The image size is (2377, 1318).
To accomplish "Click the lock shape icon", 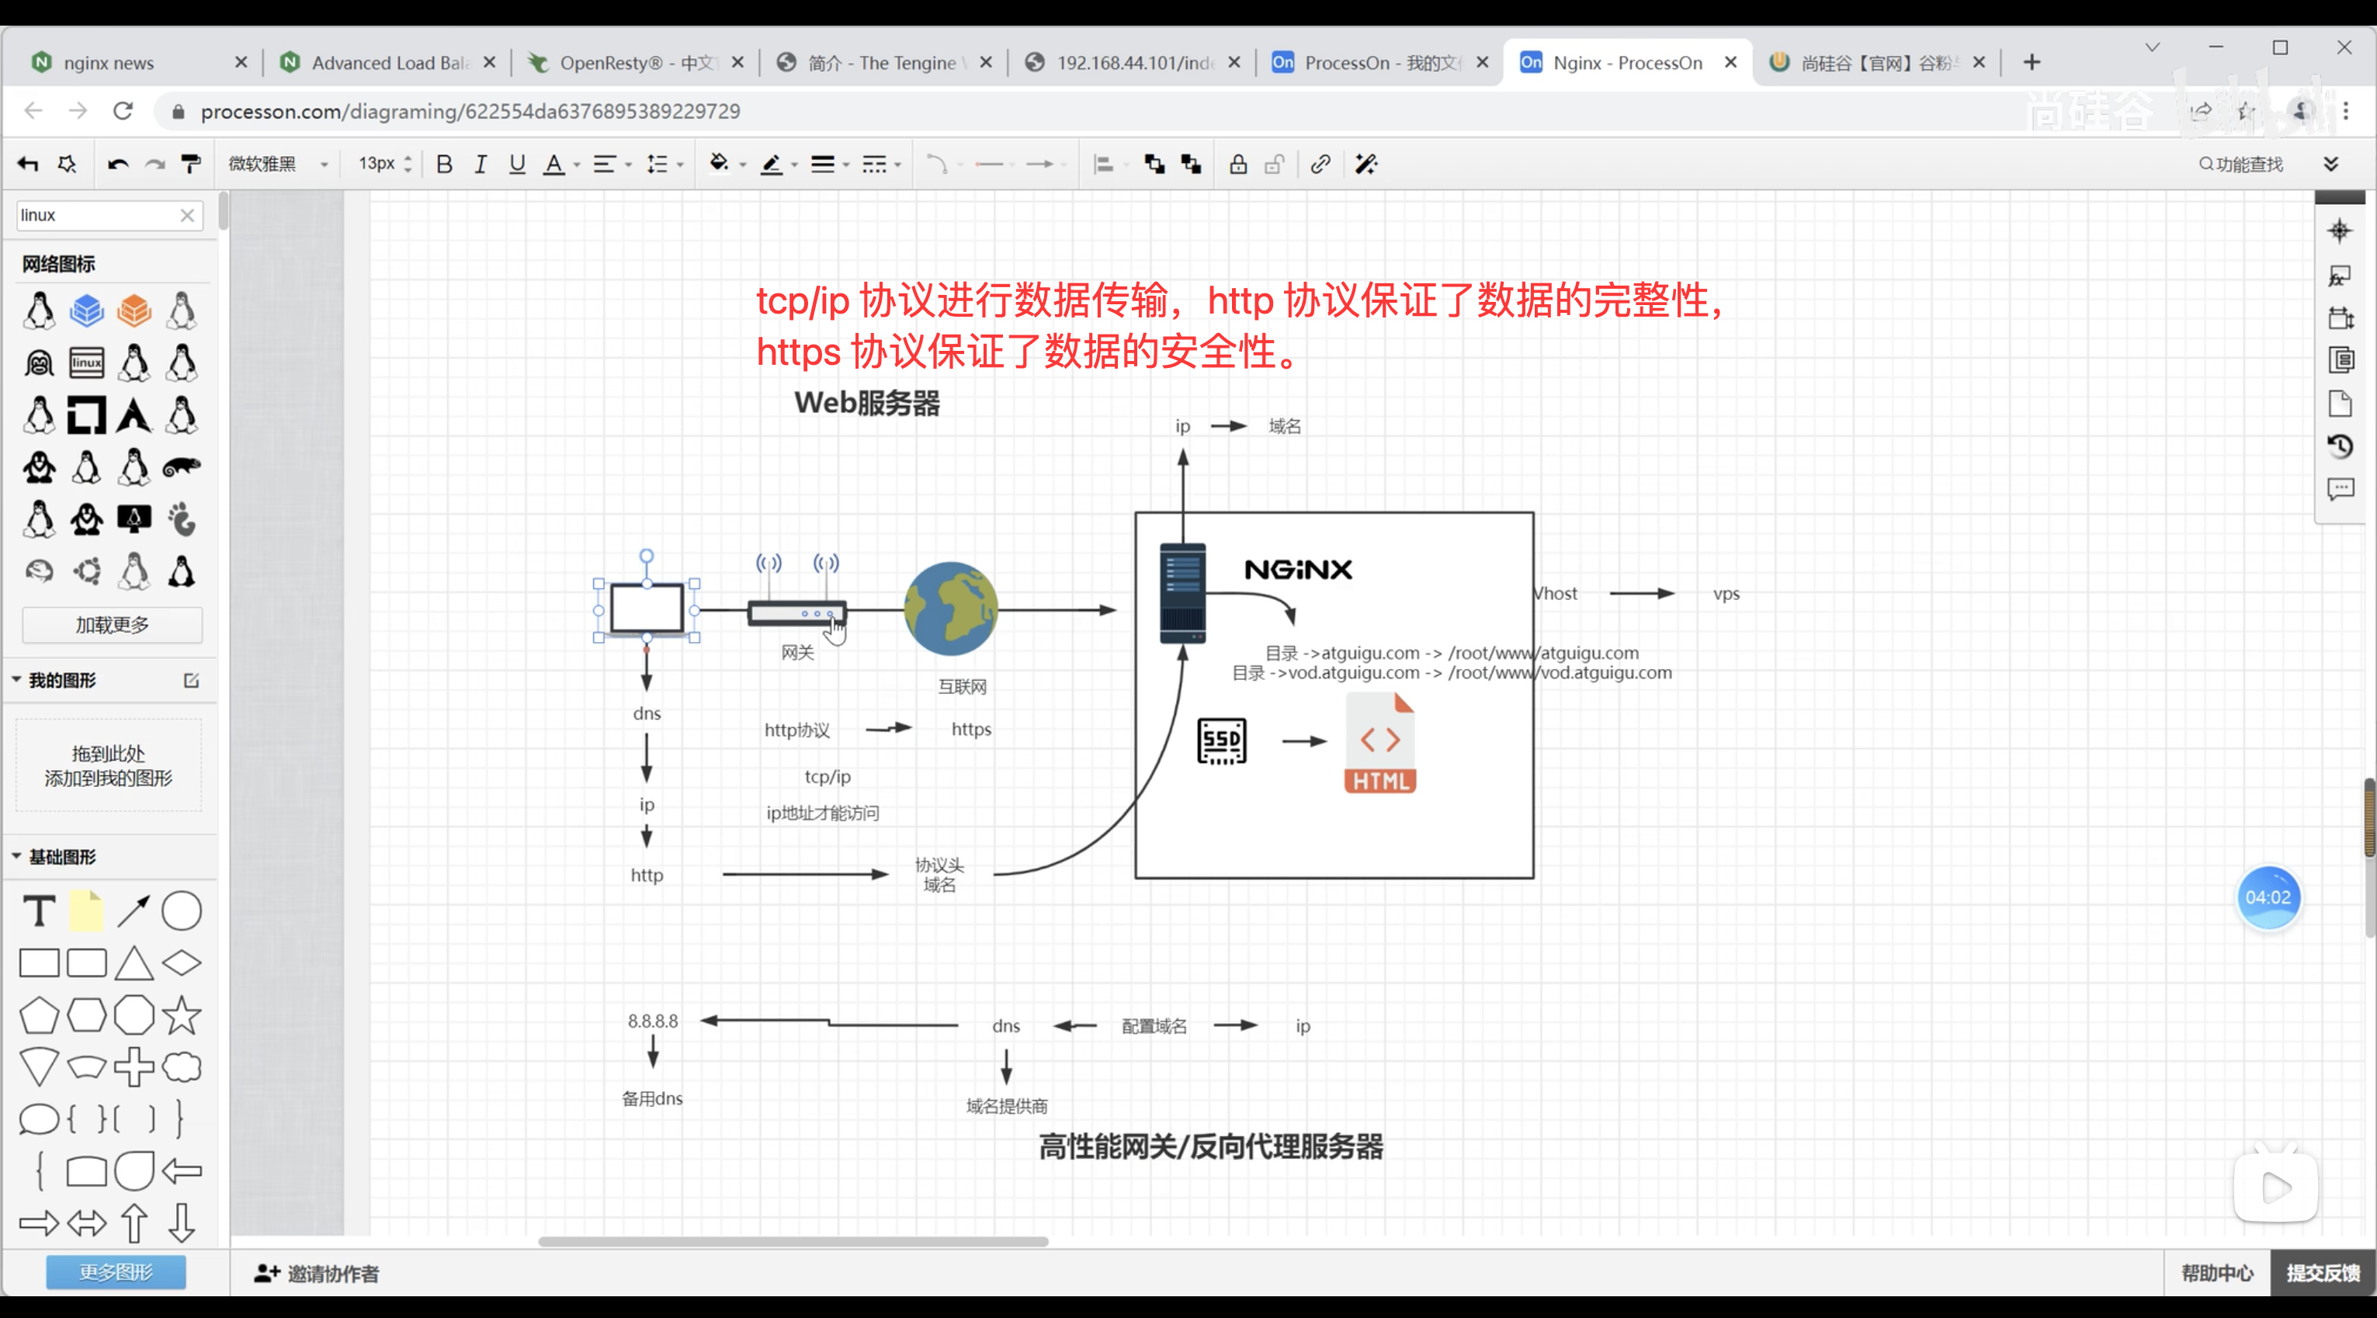I will [x=1237, y=165].
